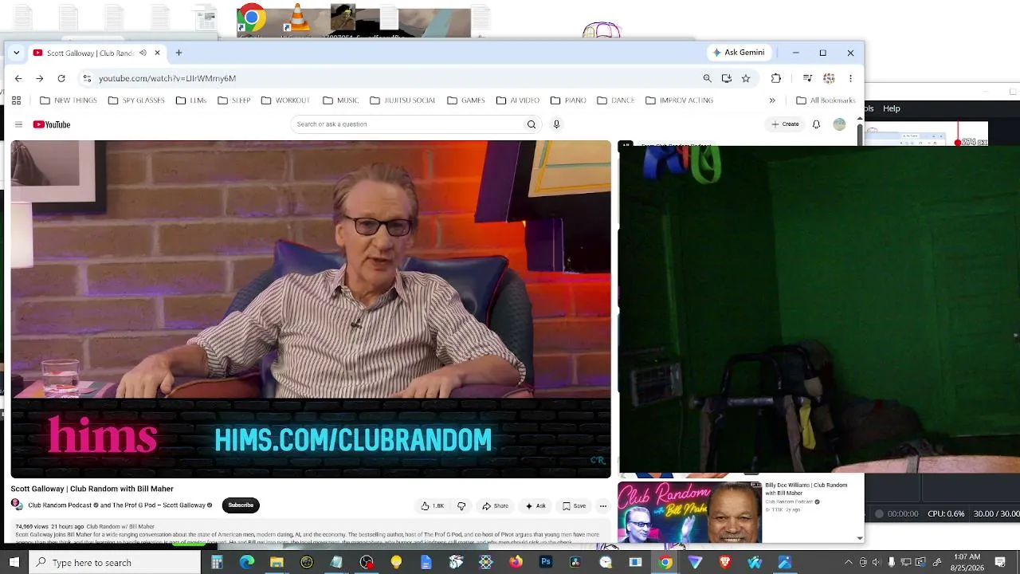The image size is (1020, 574).
Task: Save the video to a playlist
Action: point(575,505)
